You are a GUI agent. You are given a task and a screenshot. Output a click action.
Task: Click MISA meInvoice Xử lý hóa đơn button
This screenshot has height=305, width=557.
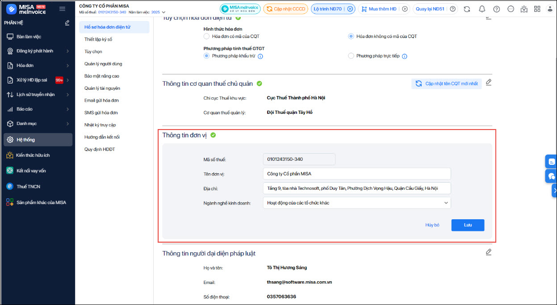(240, 9)
